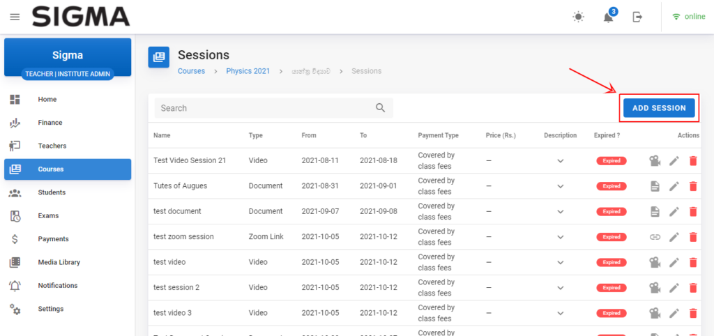Viewport: 714px width, 336px height.
Task: Edit test zoom session pencil icon
Action: [674, 237]
